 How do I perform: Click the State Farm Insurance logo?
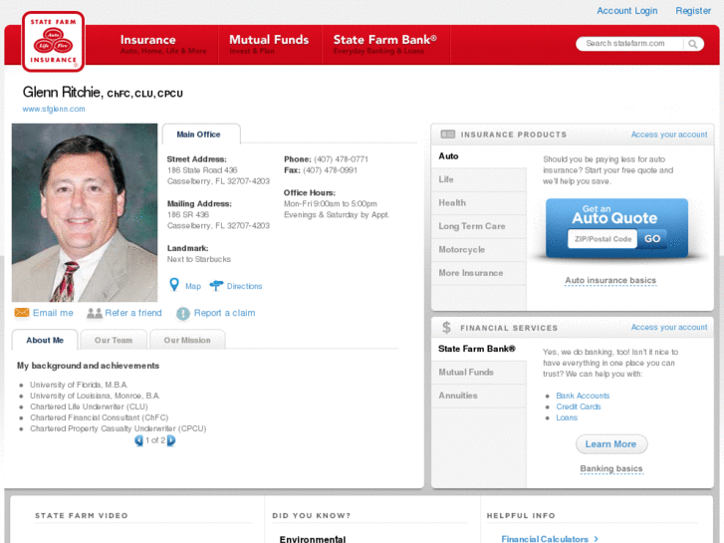[53, 42]
